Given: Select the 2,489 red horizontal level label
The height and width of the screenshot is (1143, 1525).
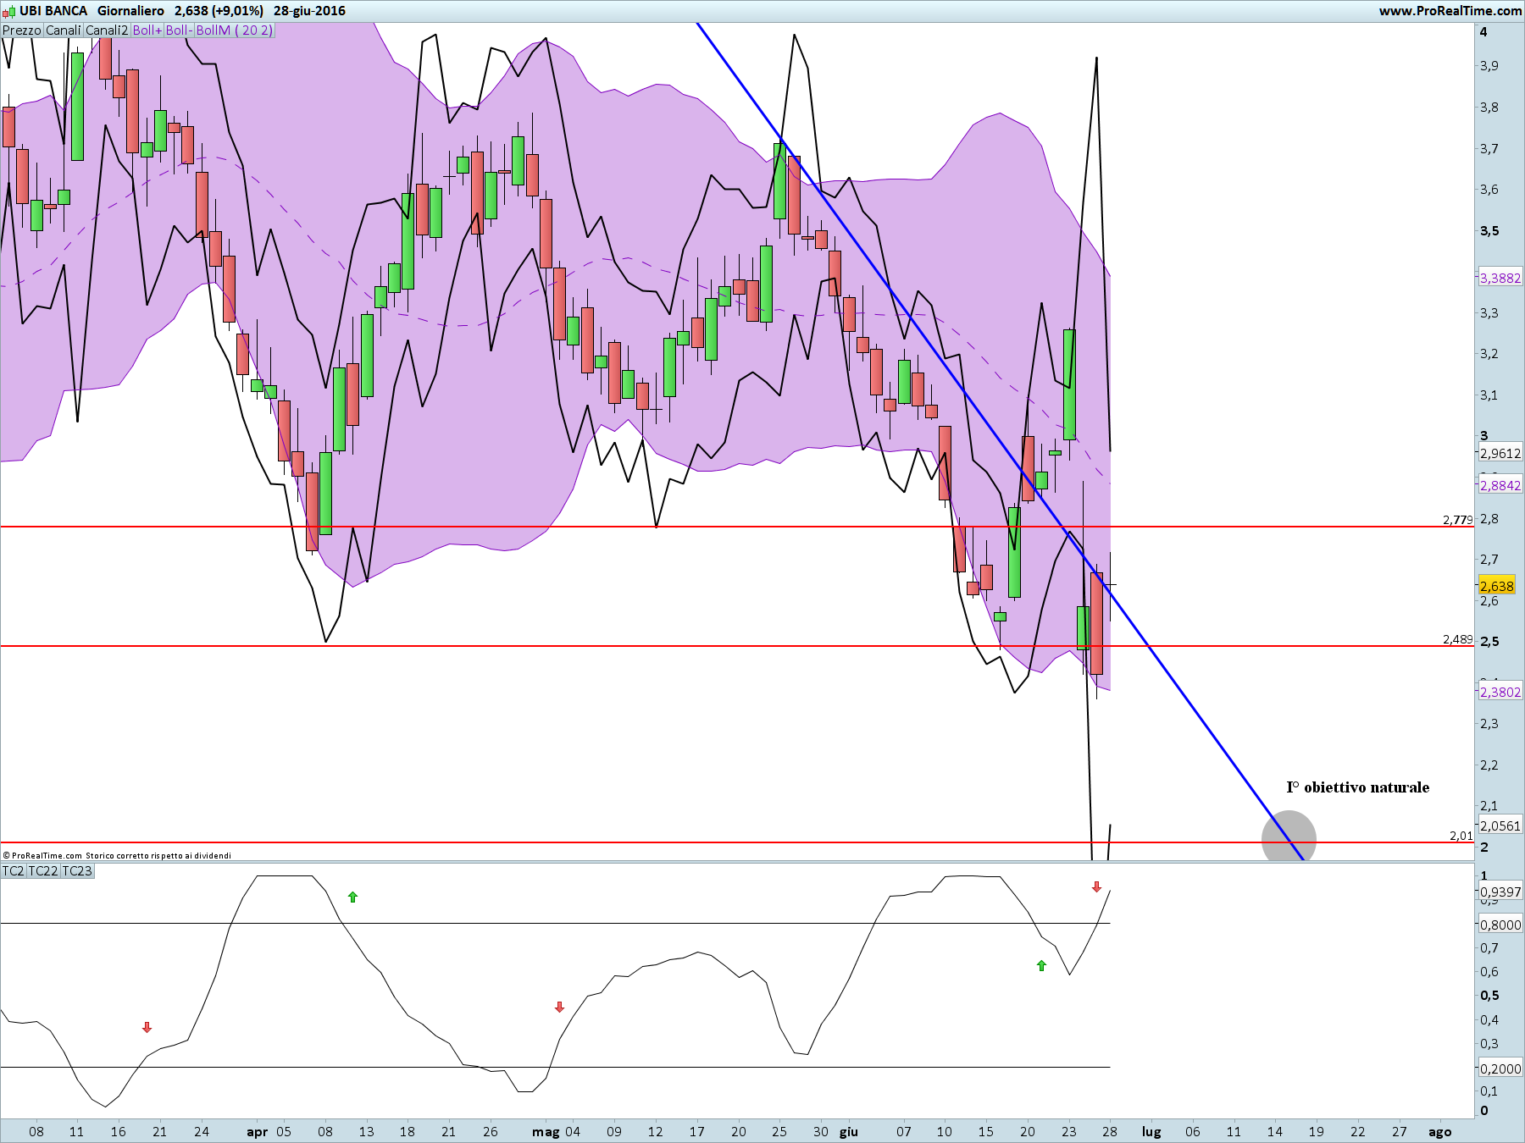Looking at the screenshot, I should point(1458,639).
